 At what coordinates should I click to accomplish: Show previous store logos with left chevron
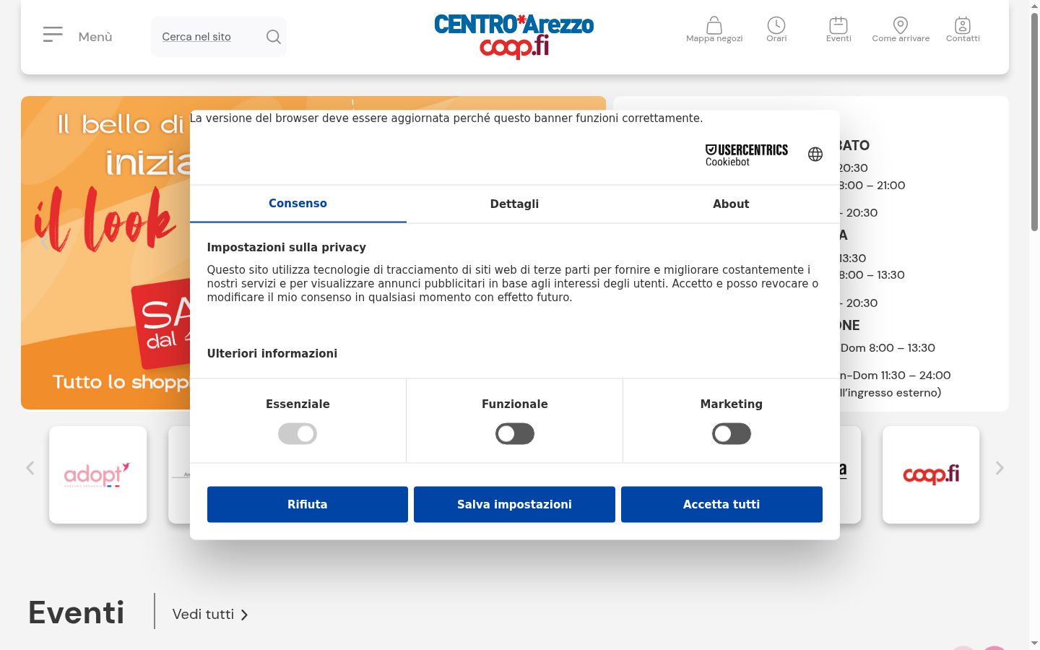(30, 468)
